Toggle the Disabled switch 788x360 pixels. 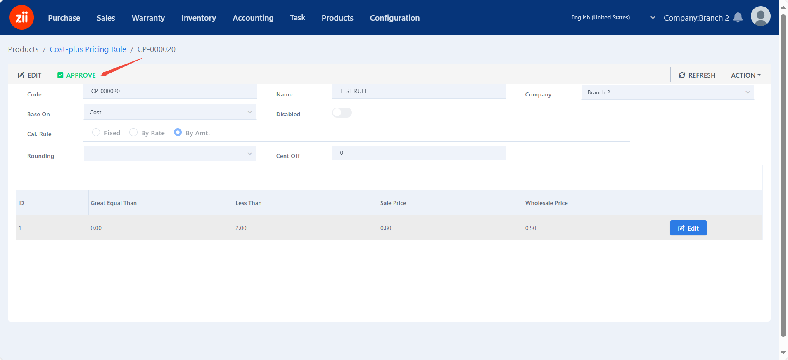pyautogui.click(x=342, y=113)
